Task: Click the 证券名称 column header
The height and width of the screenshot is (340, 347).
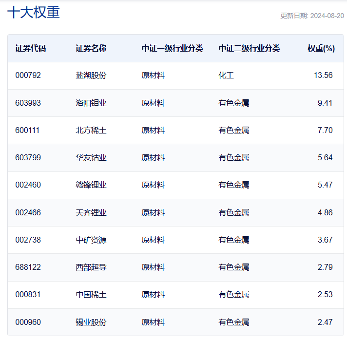Action: [x=91, y=48]
